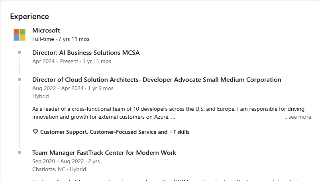Click the Microsoft company logo
The image size is (320, 181).
pos(20,35)
